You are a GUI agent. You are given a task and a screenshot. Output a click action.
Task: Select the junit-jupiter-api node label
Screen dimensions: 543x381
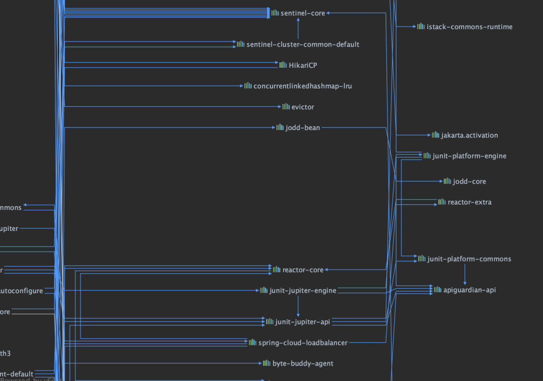[x=303, y=322]
